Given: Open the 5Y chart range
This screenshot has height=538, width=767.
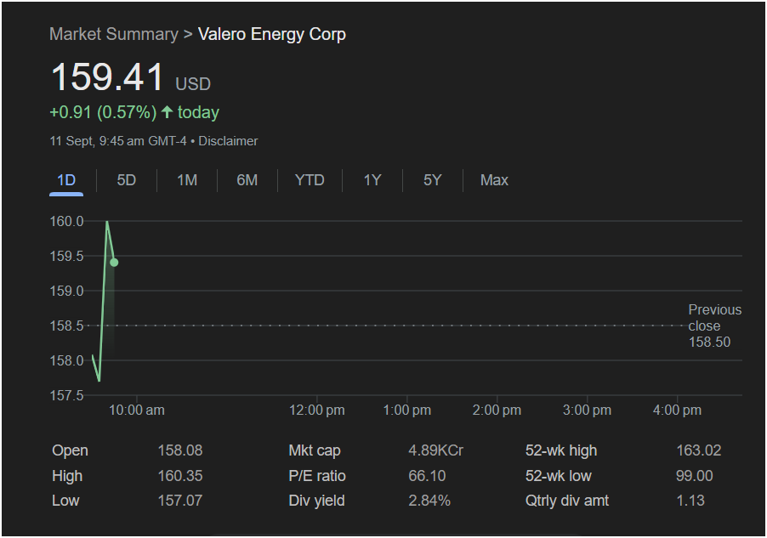Looking at the screenshot, I should tap(432, 180).
